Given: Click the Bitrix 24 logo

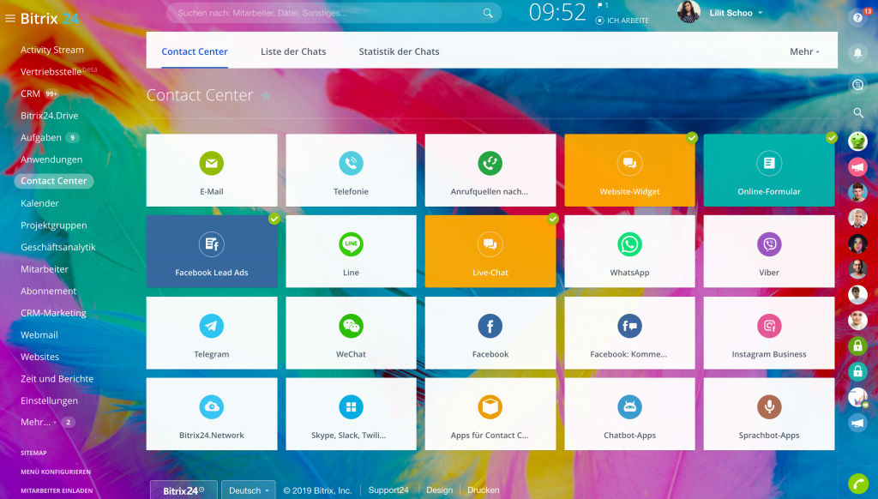Looking at the screenshot, I should (x=49, y=19).
